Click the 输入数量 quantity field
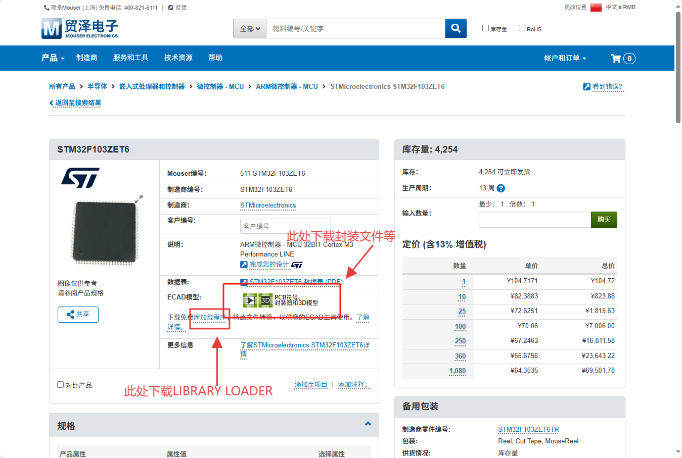682x458 pixels. pyautogui.click(x=535, y=220)
